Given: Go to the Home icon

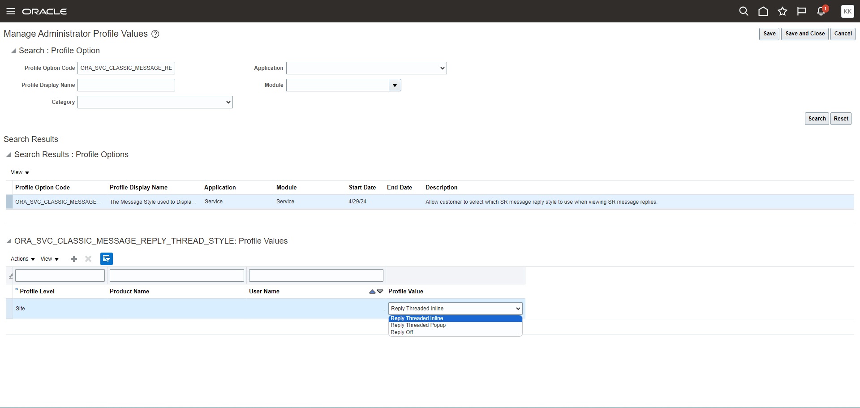Looking at the screenshot, I should [x=763, y=11].
